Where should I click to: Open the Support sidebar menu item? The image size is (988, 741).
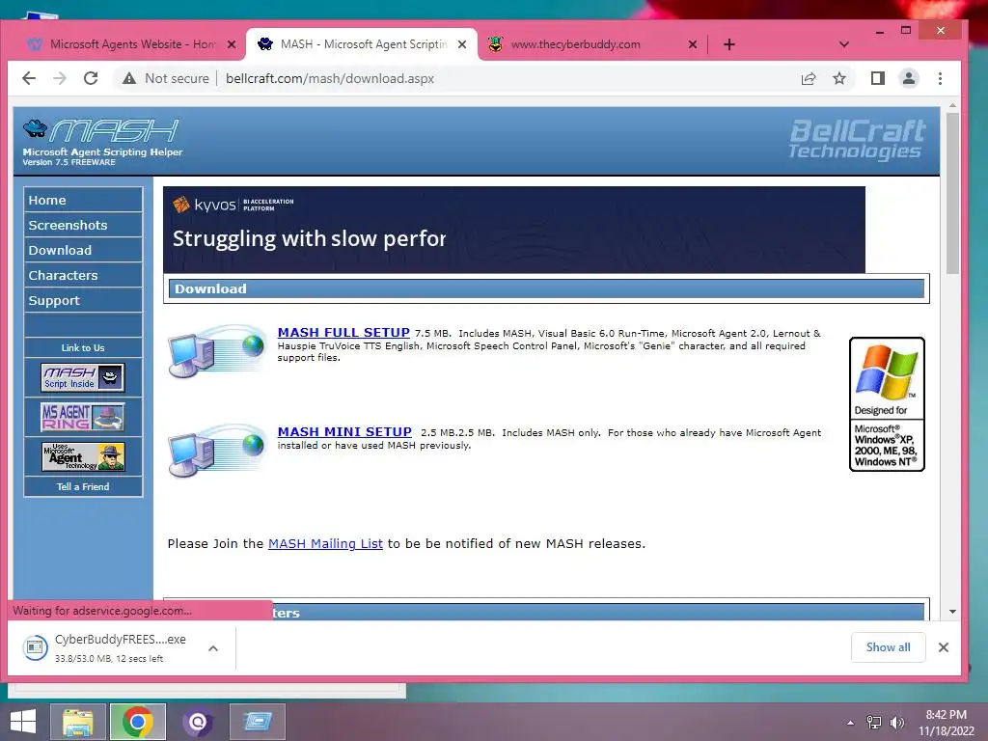point(83,301)
